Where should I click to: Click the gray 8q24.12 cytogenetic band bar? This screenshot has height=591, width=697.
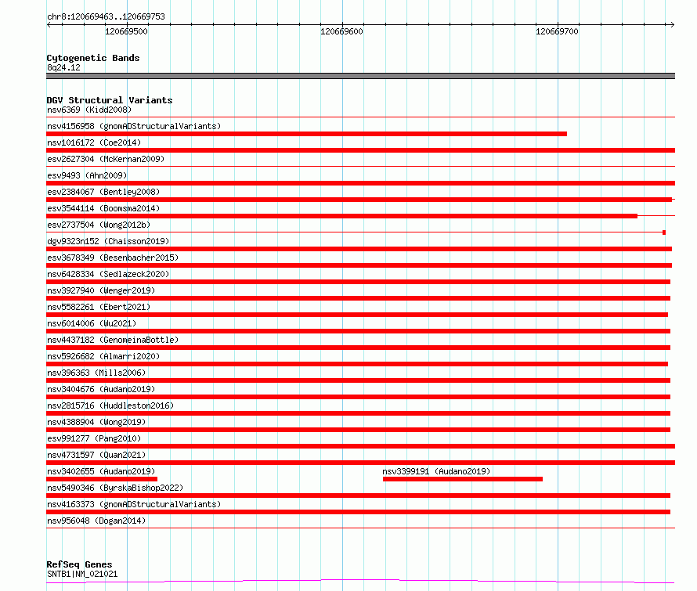360,76
